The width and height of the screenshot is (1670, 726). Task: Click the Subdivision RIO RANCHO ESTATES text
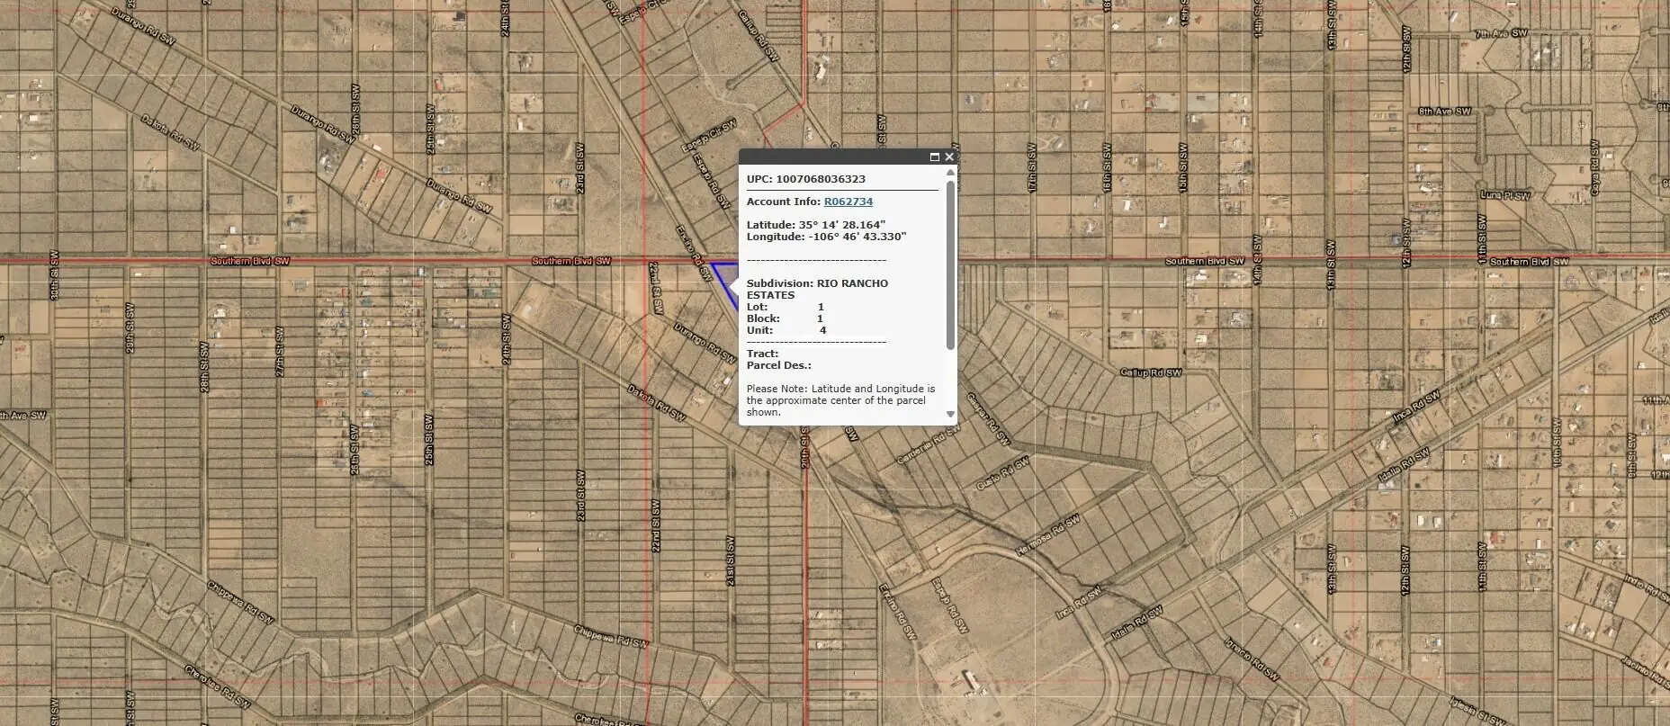817,289
